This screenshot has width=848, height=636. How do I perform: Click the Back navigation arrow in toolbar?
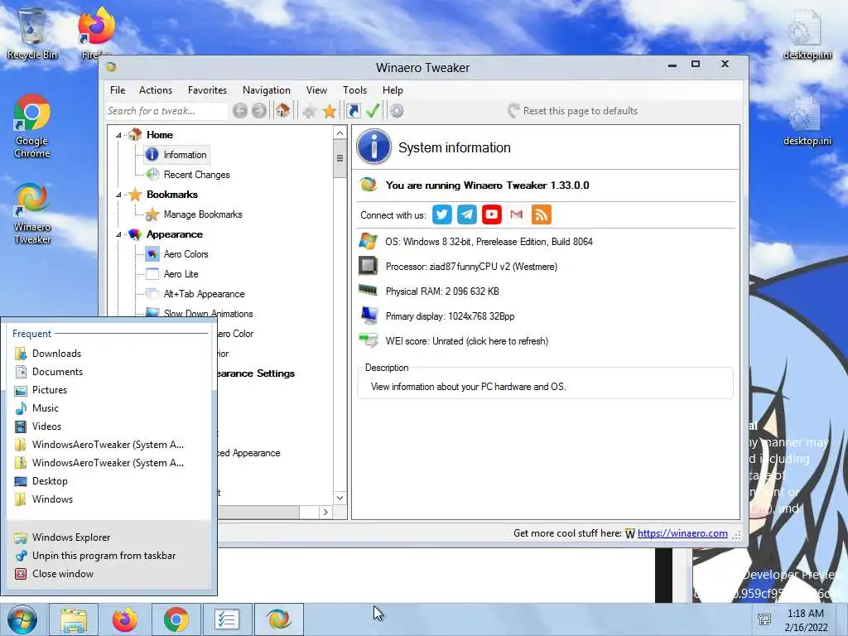(x=240, y=111)
